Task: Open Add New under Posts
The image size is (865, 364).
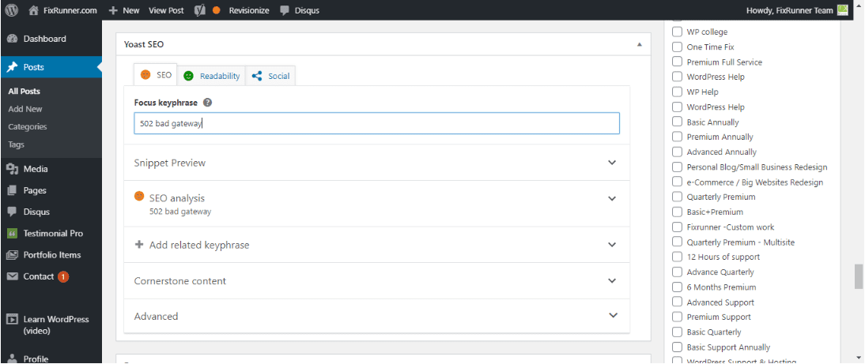Action: [x=25, y=109]
